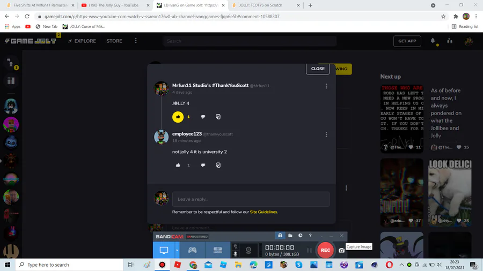
Task: Pause the Bandicam recording
Action: [x=309, y=250]
